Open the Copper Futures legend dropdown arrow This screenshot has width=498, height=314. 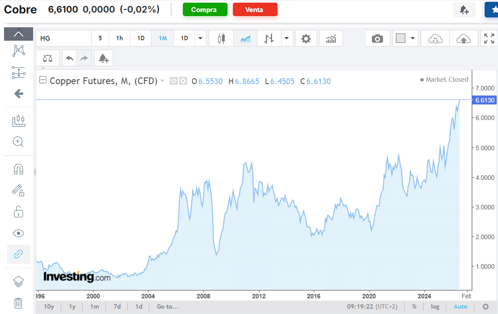coord(162,81)
